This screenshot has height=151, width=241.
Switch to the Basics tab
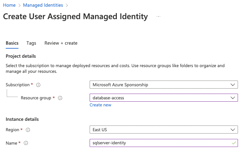click(x=12, y=43)
